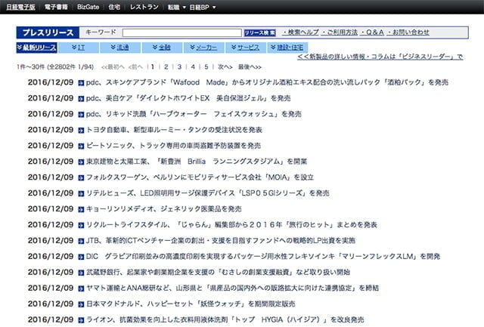Open the Q&A link
Image resolution: width=484 pixels, height=327 pixels.
(x=372, y=32)
